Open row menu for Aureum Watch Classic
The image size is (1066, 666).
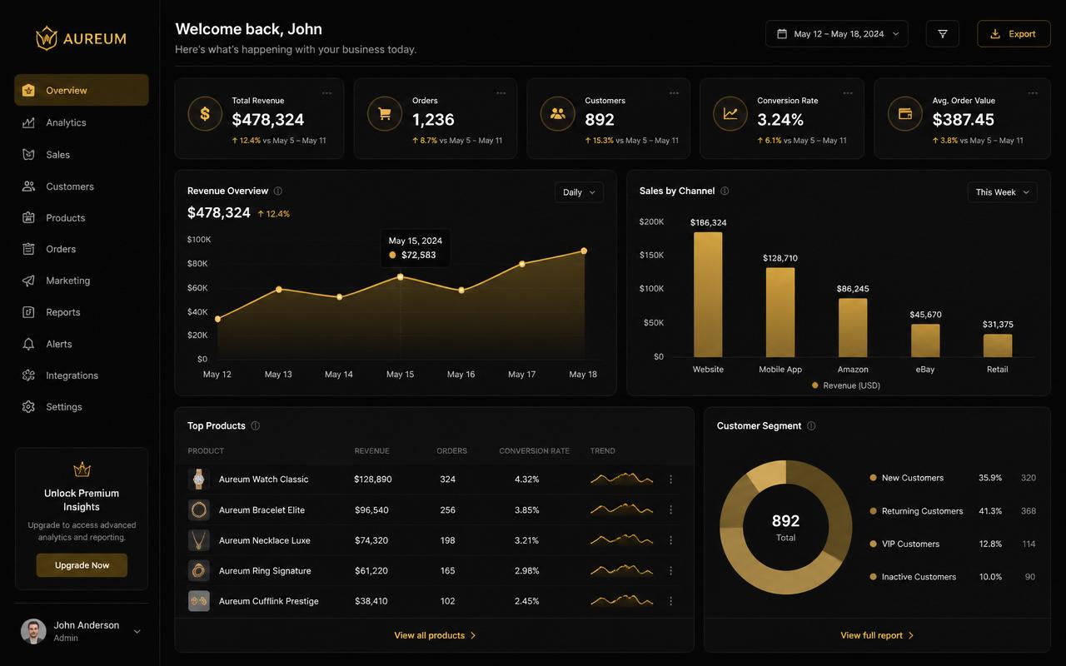pyautogui.click(x=671, y=480)
